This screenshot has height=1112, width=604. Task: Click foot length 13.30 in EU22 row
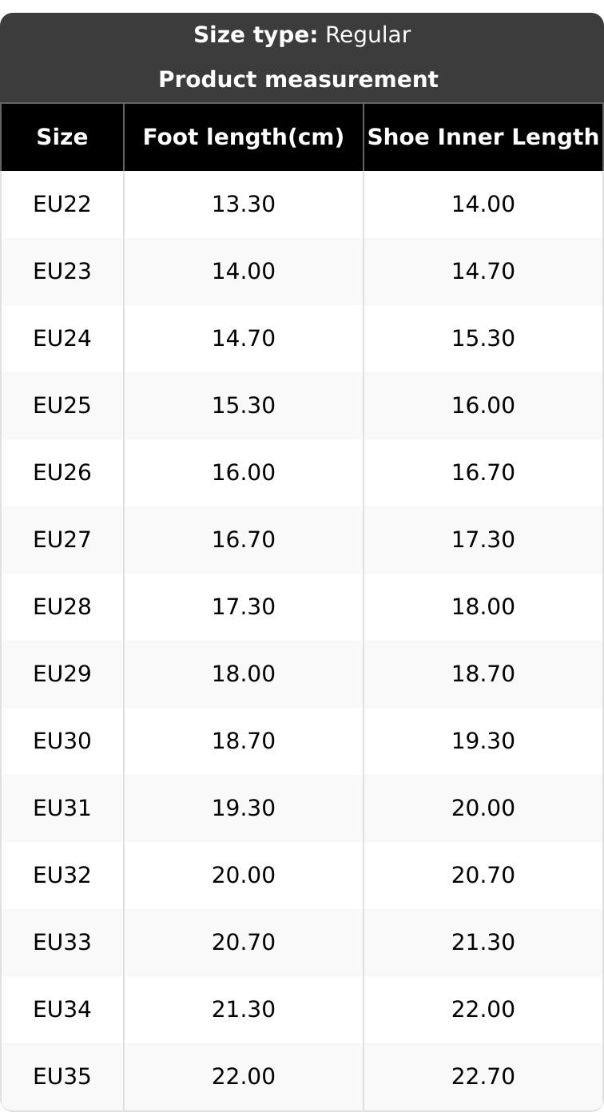click(244, 205)
